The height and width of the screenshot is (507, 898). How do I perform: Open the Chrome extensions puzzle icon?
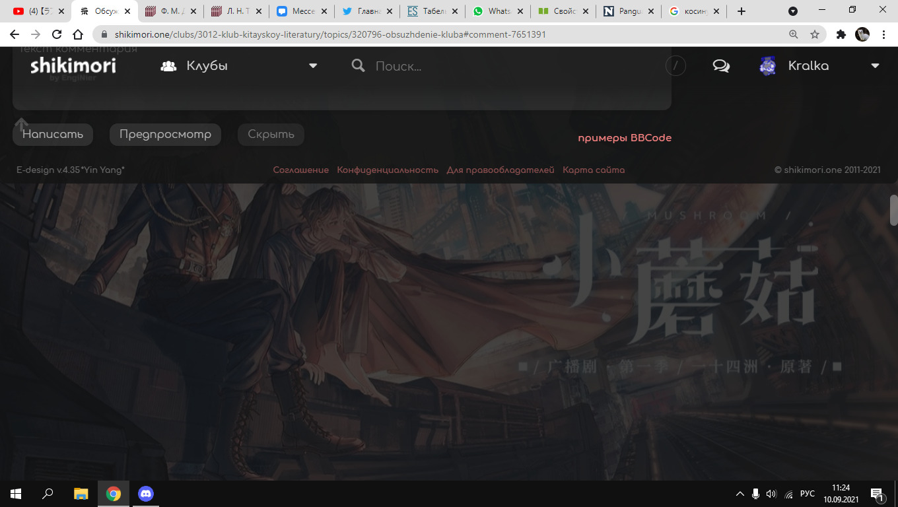(x=841, y=34)
